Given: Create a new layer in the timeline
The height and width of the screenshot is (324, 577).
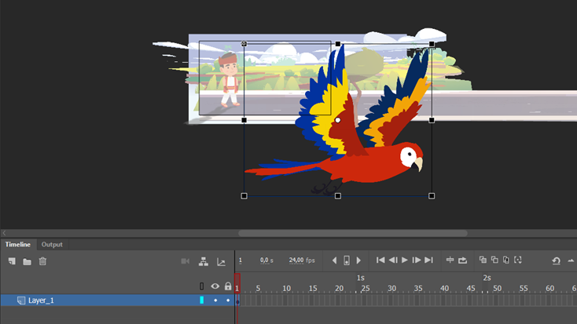Looking at the screenshot, I should (x=12, y=261).
